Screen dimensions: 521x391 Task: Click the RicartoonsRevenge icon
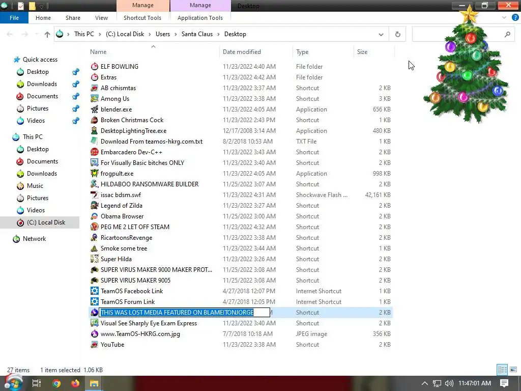[x=94, y=237]
